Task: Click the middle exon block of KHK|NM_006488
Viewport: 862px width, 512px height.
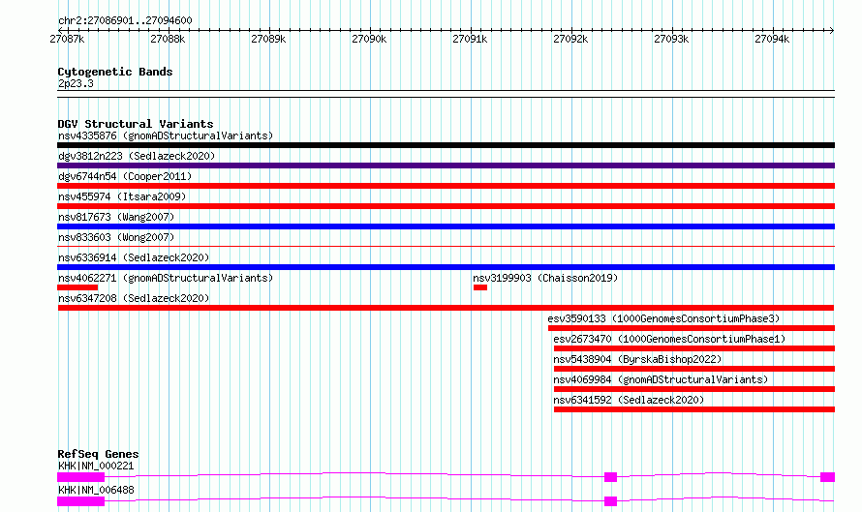Action: pos(610,501)
